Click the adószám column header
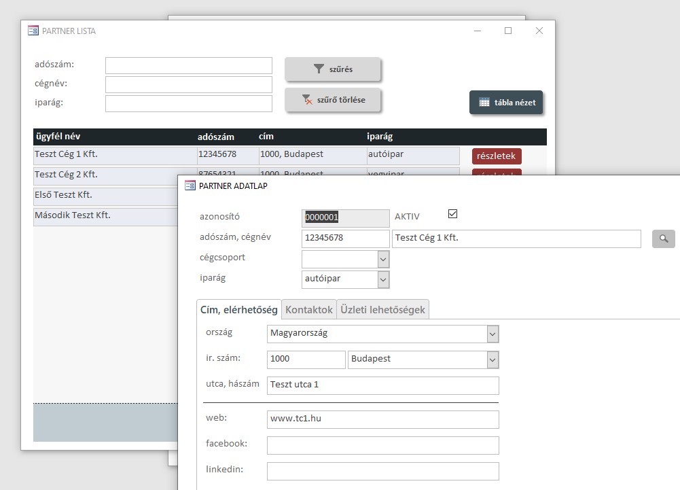 (216, 137)
